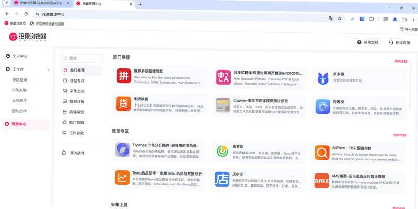
Task: Click the undo arrow icon in toolbar
Action: tap(404, 19)
